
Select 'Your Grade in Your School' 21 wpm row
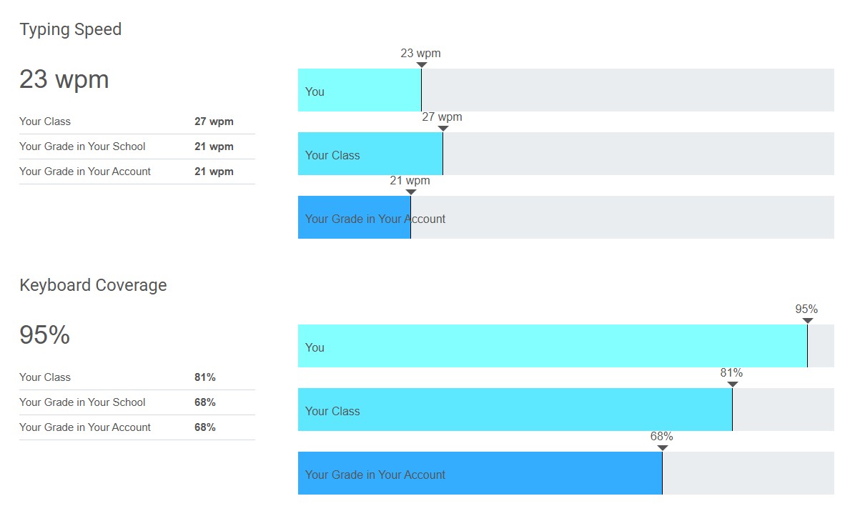(x=137, y=147)
